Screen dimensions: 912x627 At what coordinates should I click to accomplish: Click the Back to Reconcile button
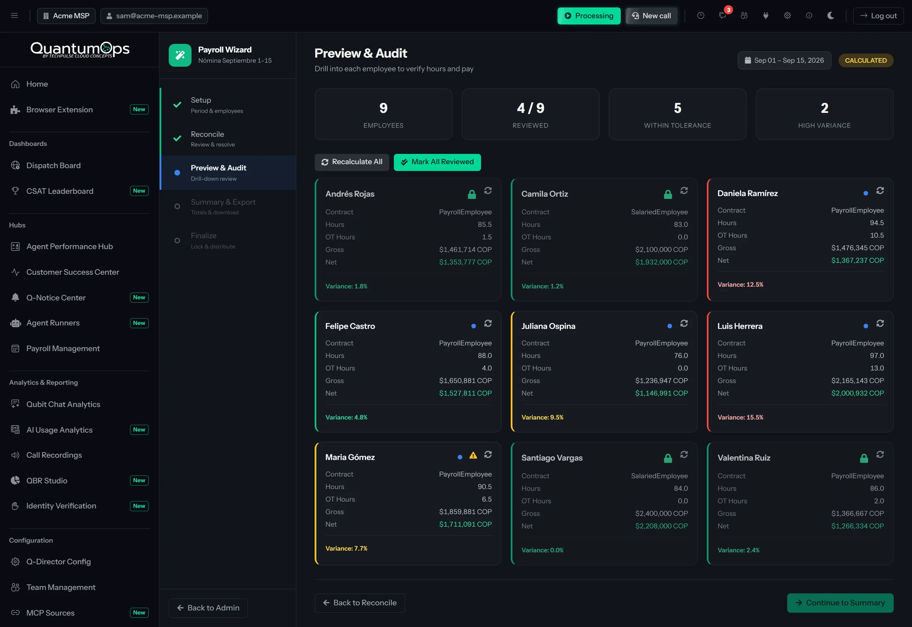point(359,603)
